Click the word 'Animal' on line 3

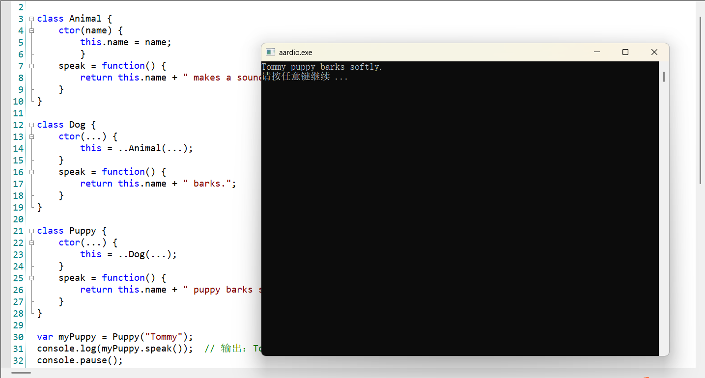[x=85, y=19]
